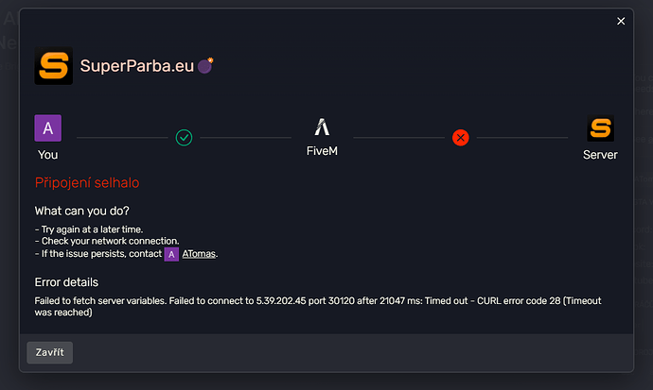The height and width of the screenshot is (390, 653).
Task: Click the 'You' label under avatar
Action: (x=48, y=155)
